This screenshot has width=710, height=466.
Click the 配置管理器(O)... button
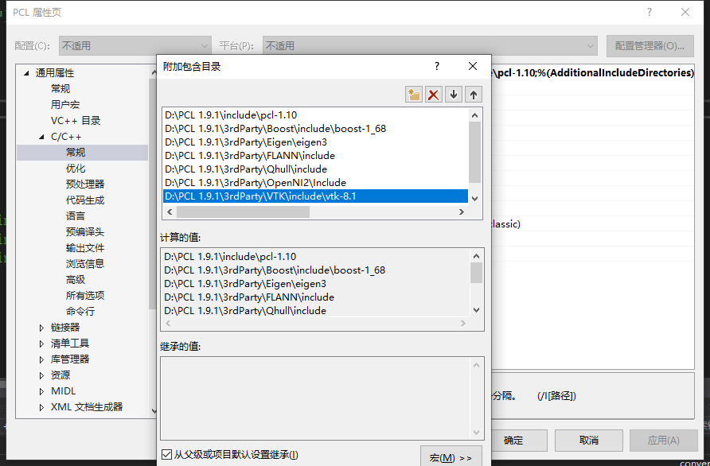coord(650,45)
